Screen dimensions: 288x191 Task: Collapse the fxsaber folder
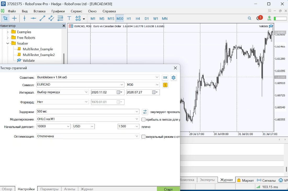tap(8, 43)
